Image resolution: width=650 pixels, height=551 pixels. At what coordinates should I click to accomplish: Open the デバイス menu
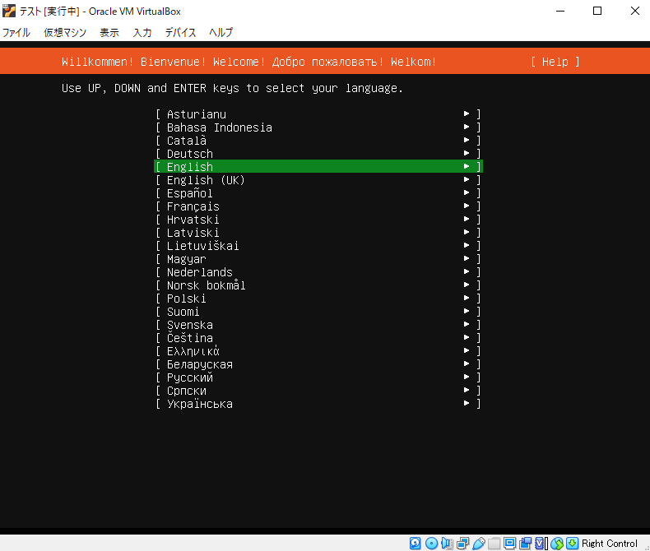[x=180, y=32]
